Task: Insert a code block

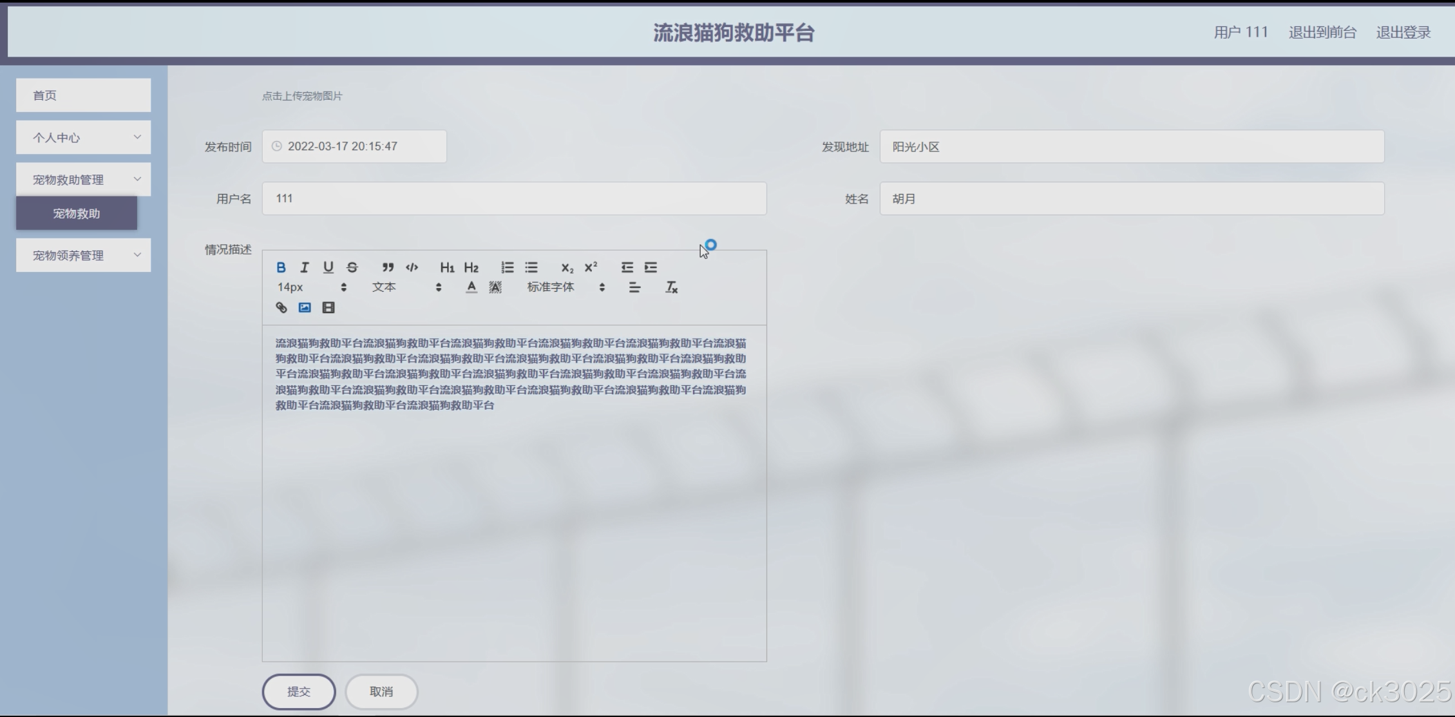Action: coord(412,267)
